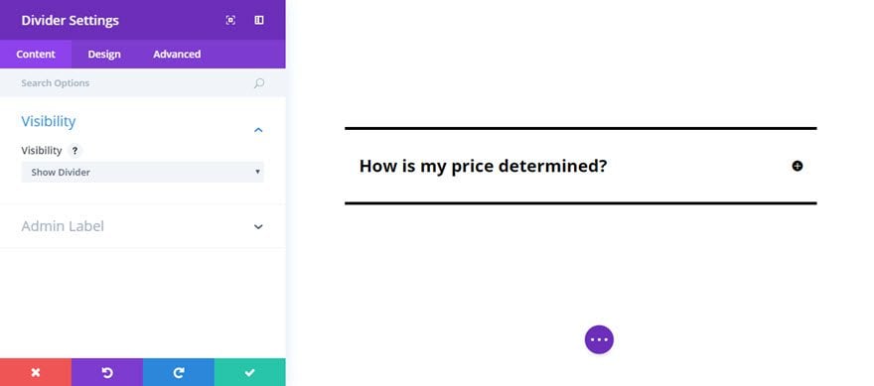Click the snap-to-sidebar icon in header
Screen dimensions: 874x386
click(x=259, y=20)
